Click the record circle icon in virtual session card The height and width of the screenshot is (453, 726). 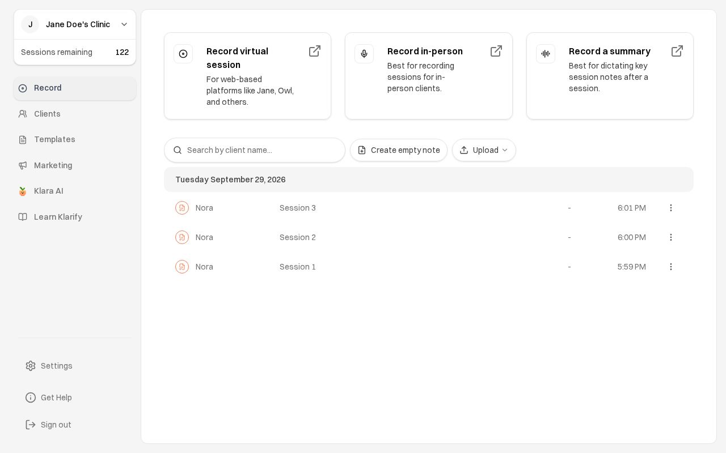183,54
